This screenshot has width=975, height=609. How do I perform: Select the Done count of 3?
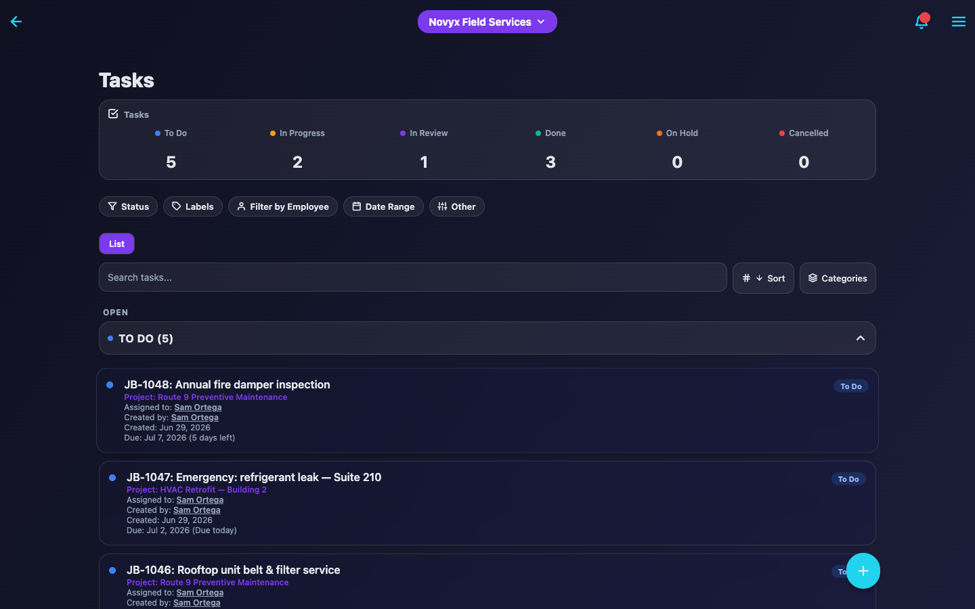[550, 162]
